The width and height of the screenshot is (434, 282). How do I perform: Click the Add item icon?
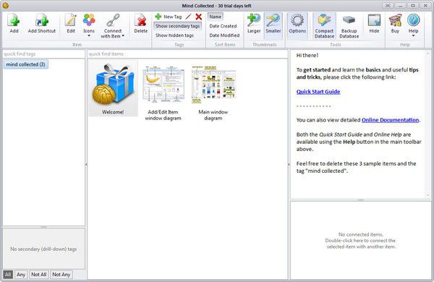[14, 24]
